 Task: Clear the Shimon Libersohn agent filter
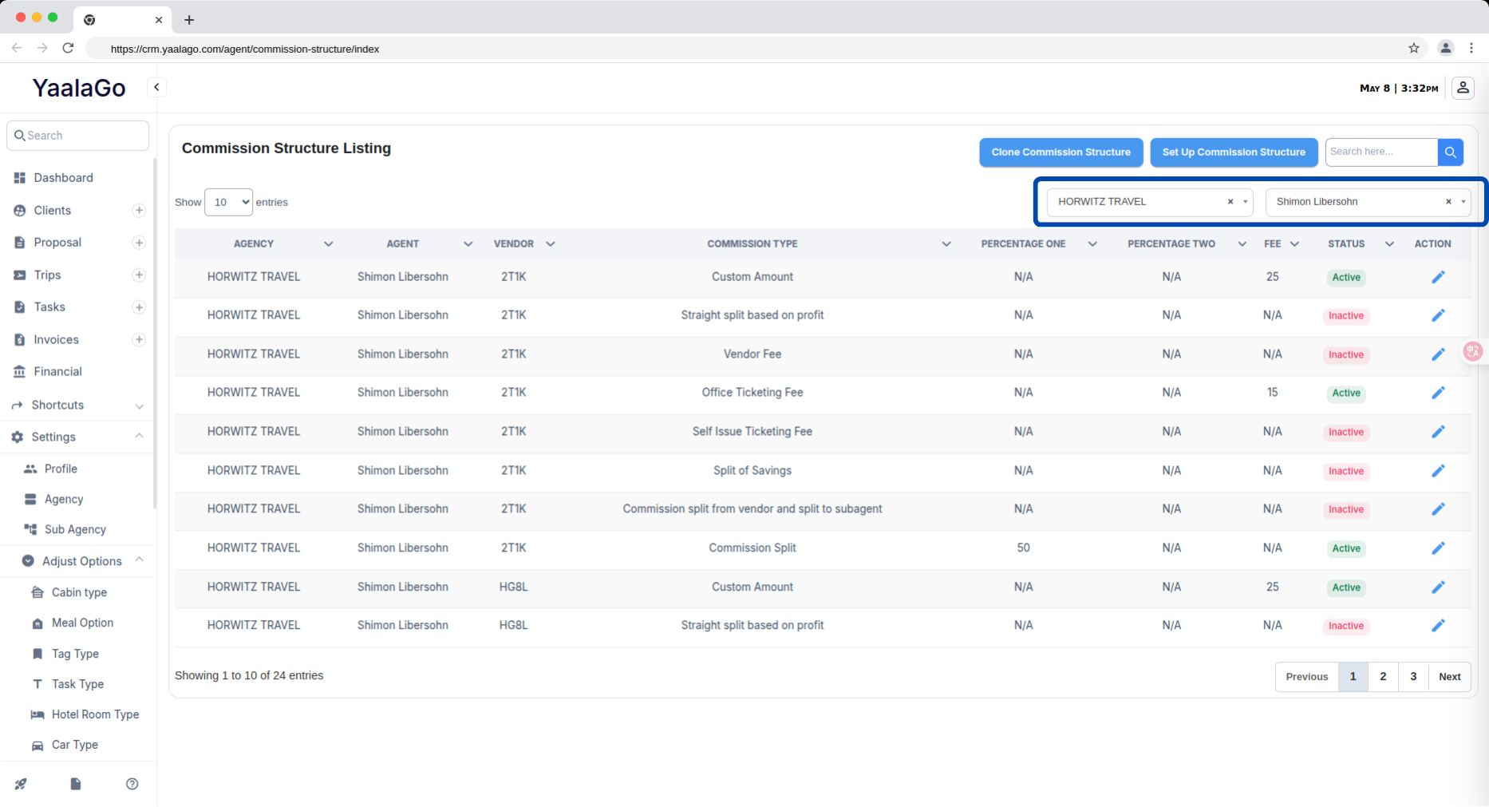point(1448,202)
